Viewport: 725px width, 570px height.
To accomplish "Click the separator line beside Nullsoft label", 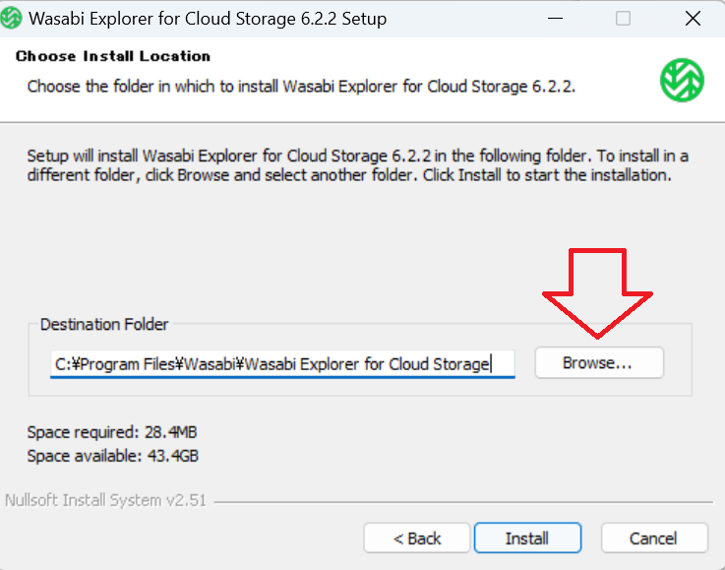I will tap(463, 502).
